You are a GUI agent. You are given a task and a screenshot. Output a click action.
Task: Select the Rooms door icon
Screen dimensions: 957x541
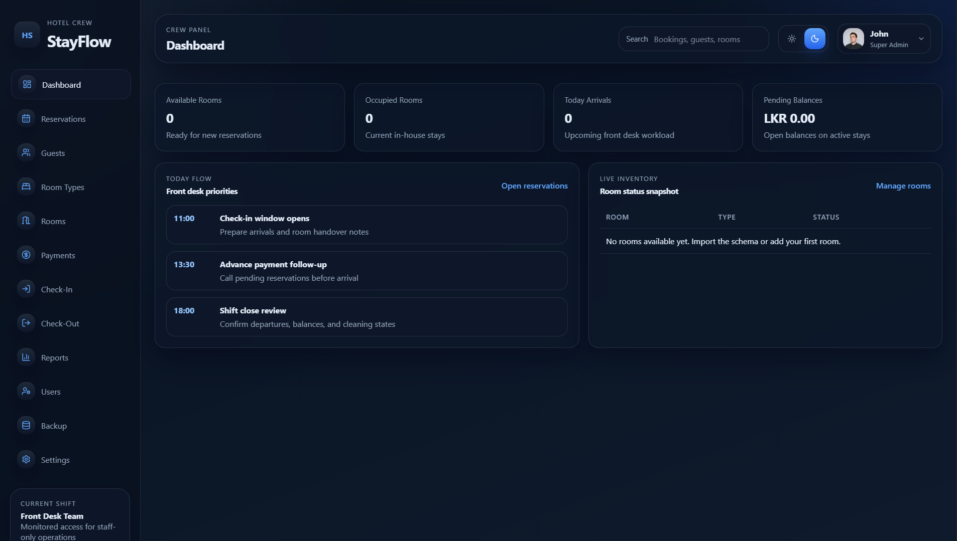pyautogui.click(x=26, y=221)
